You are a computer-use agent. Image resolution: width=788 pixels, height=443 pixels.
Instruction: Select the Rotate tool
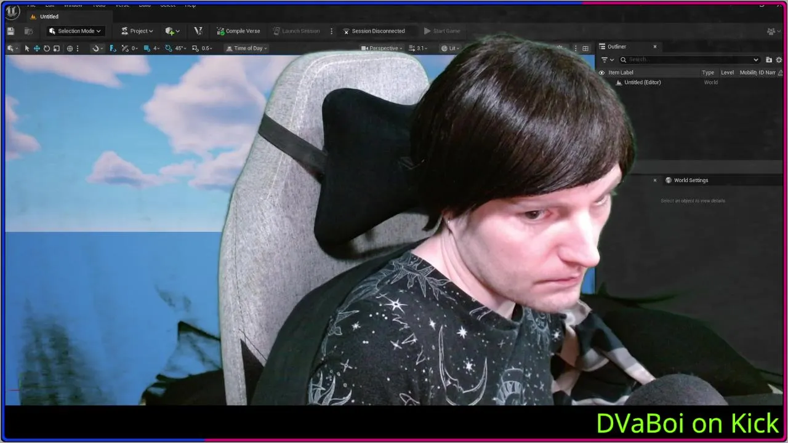(x=46, y=48)
